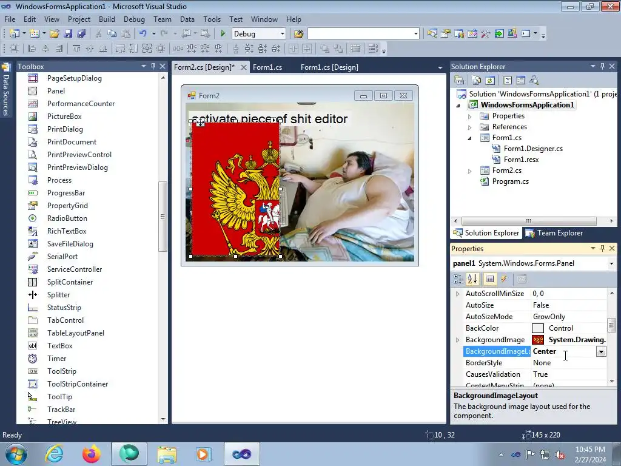Screen dimensions: 621x466
Task: Start debugging with the green play arrow
Action: pyautogui.click(x=223, y=34)
